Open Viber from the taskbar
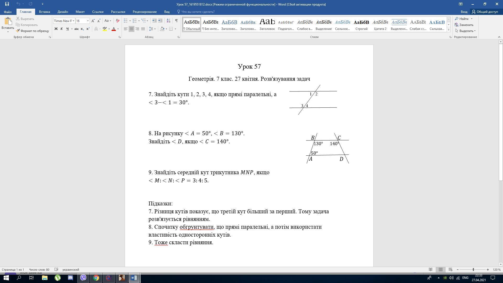 tap(83, 278)
